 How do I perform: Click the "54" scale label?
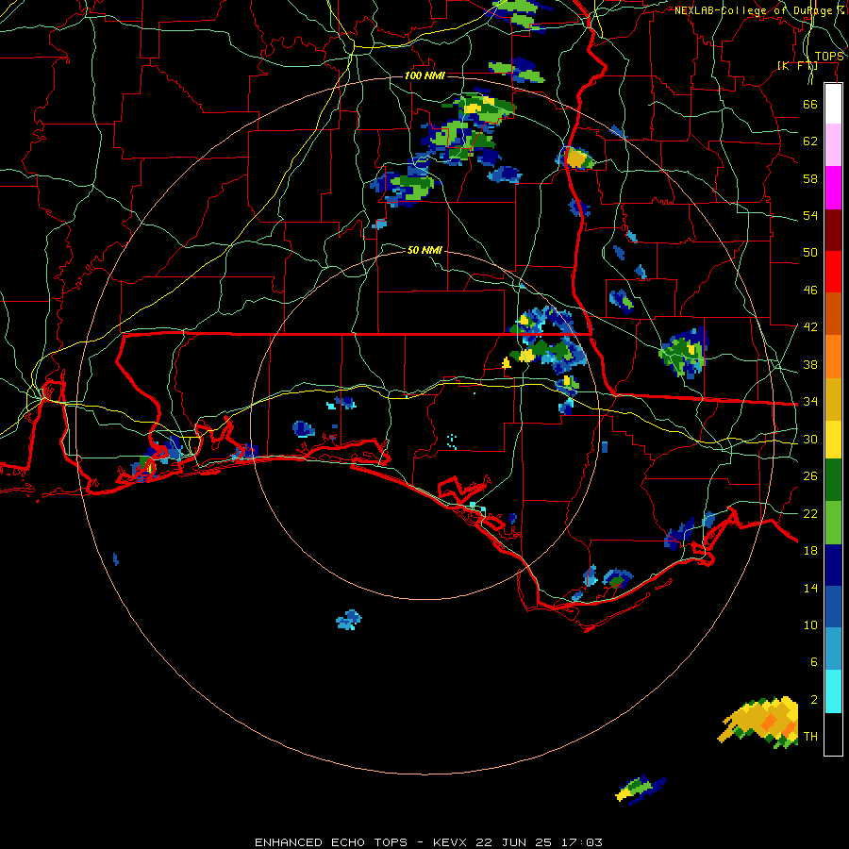[x=810, y=215]
